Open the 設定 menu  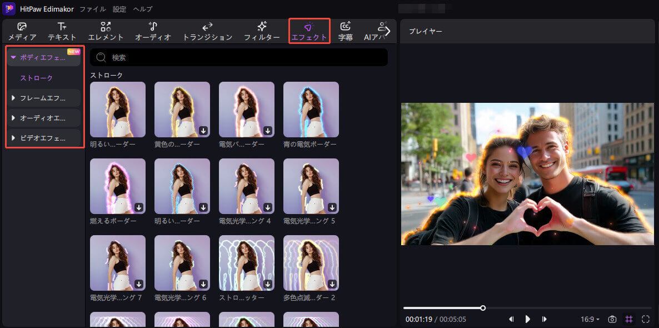pyautogui.click(x=119, y=9)
